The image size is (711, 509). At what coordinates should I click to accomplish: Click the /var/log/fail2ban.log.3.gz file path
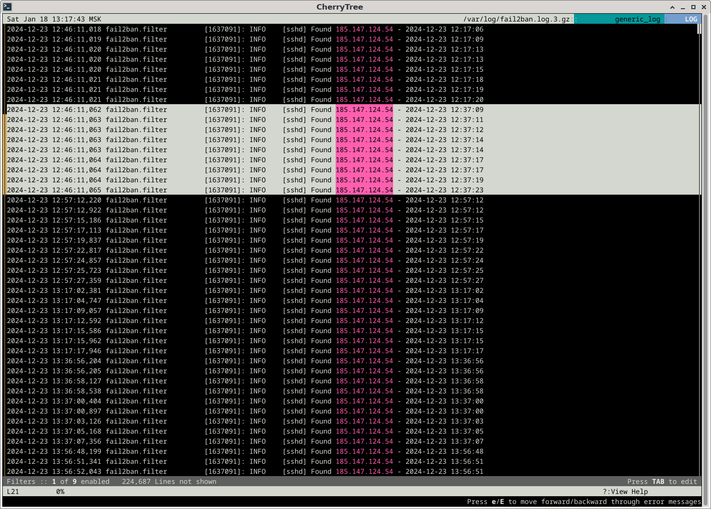(x=516, y=19)
